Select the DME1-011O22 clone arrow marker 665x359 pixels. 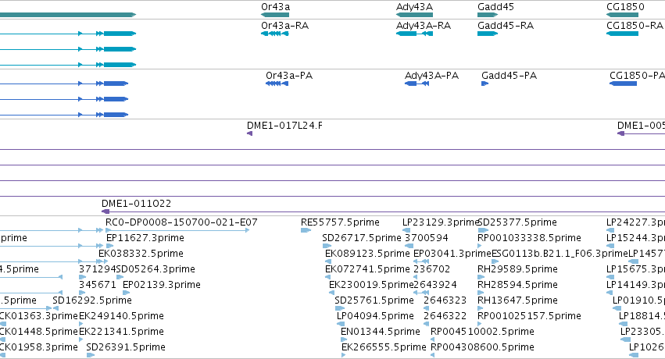(105, 211)
